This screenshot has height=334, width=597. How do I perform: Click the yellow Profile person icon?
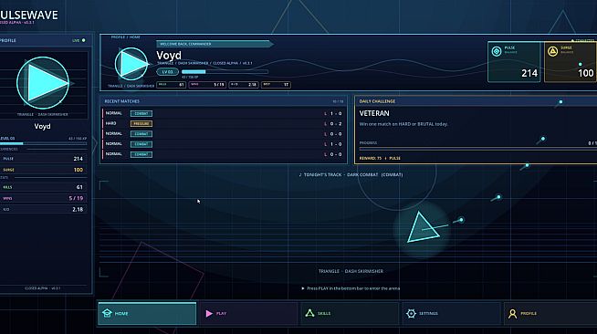[512, 313]
